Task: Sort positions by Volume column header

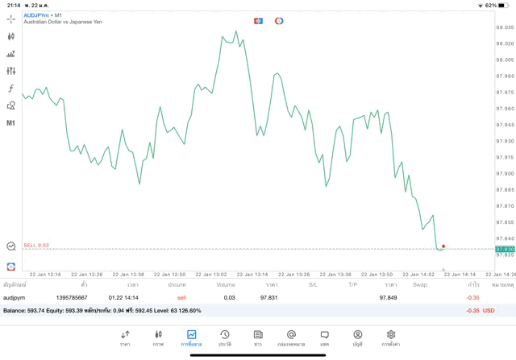Action: click(x=226, y=284)
